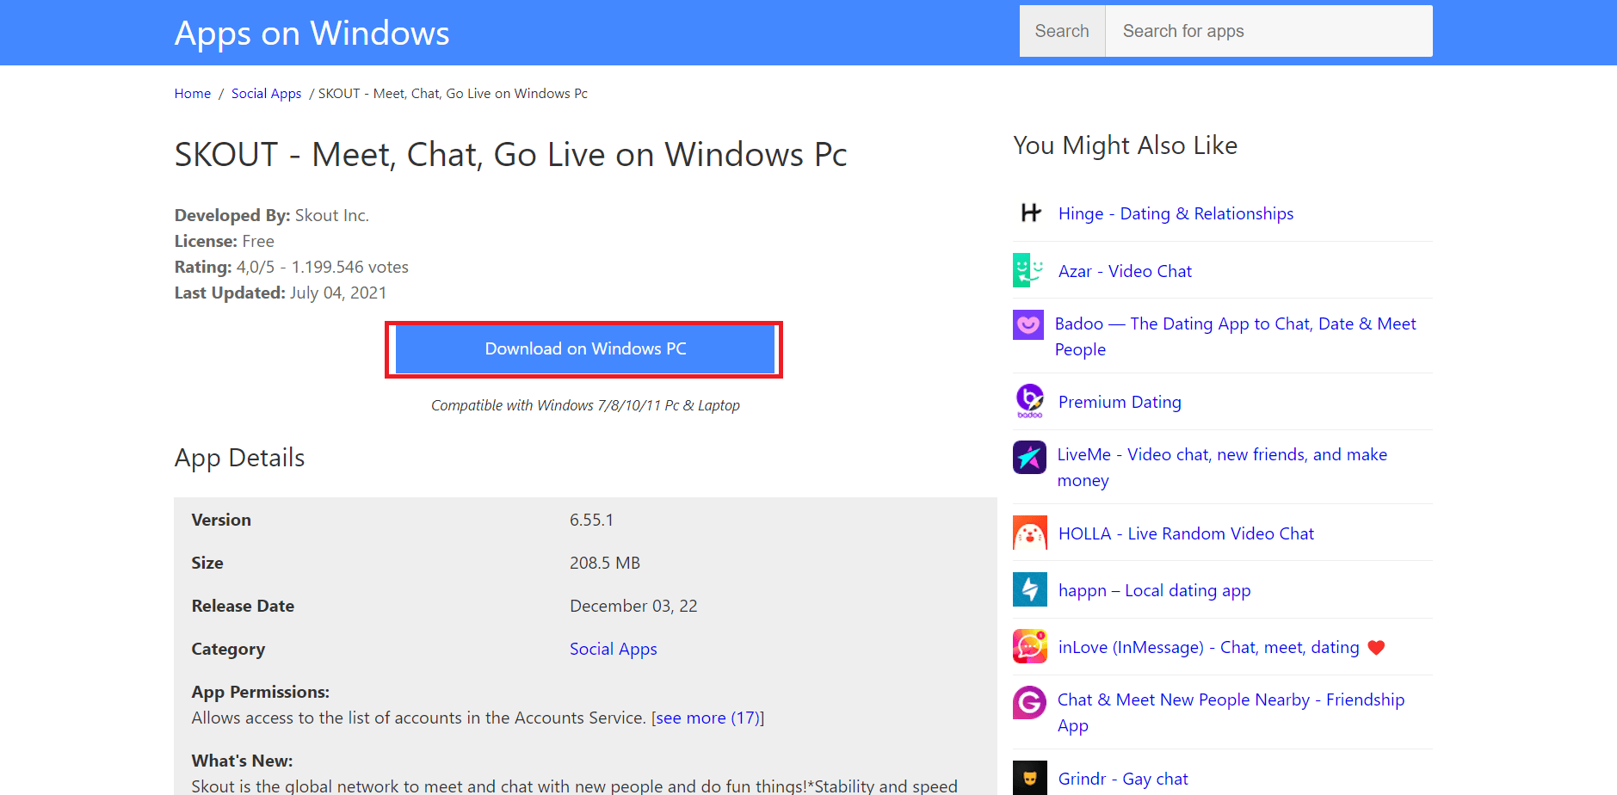Viewport: 1617px width, 795px height.
Task: Open Chat & Meet New People Nearby link
Action: click(1231, 712)
